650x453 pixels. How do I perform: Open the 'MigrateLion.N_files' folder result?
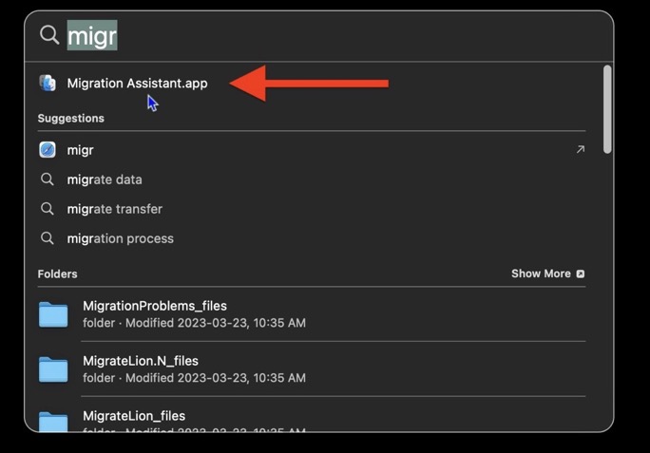pos(141,361)
